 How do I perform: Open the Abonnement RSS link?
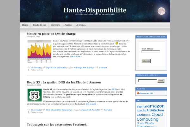146,93
